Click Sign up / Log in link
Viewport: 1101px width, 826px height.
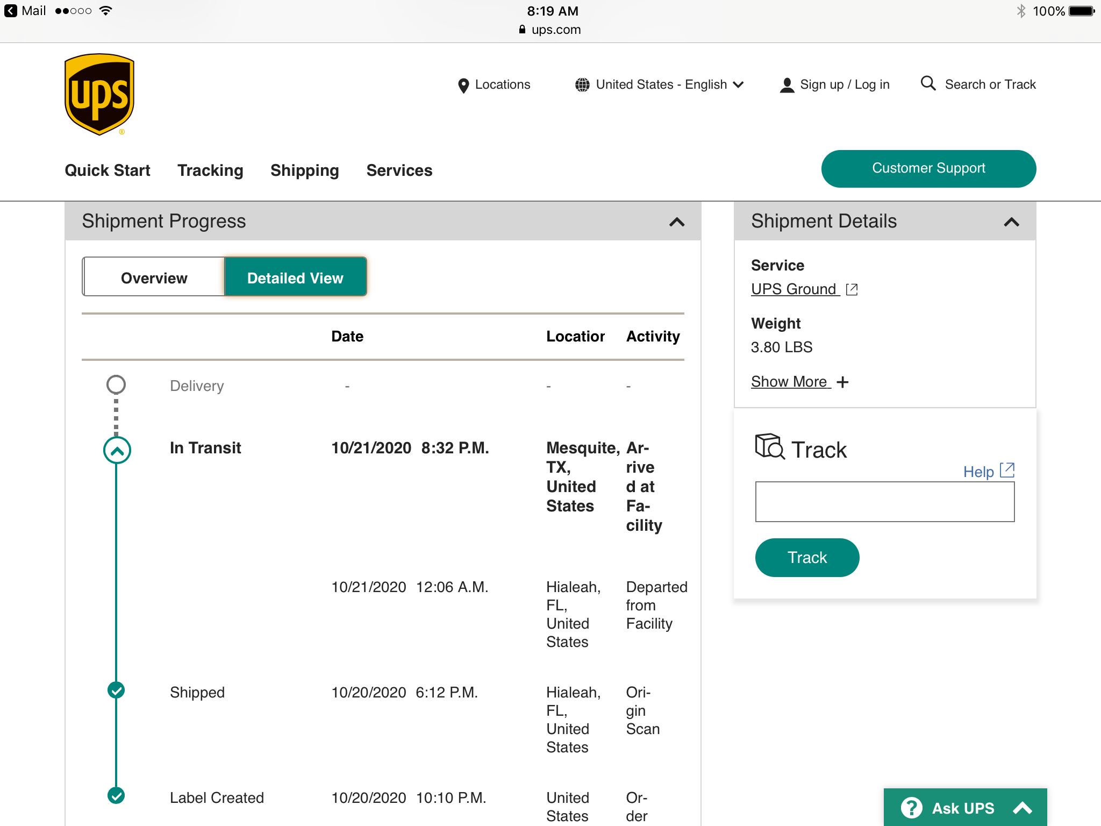tap(845, 84)
